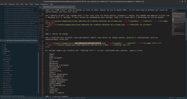Open the Preferences menu

point(44,4)
